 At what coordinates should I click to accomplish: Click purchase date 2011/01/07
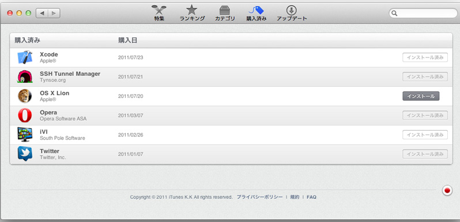130,154
